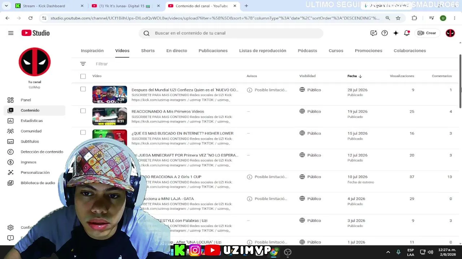Switch to the En directo tab
The image size is (462, 259).
(x=177, y=51)
